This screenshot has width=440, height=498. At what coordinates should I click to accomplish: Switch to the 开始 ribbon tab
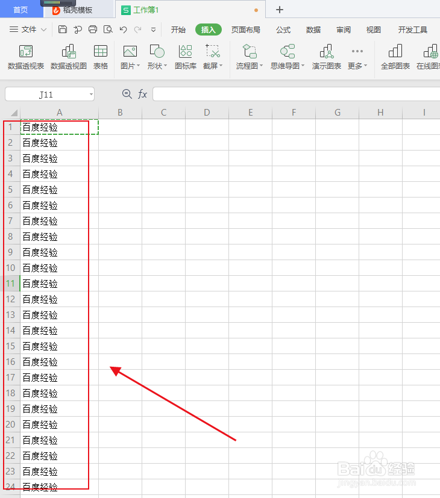pyautogui.click(x=178, y=30)
